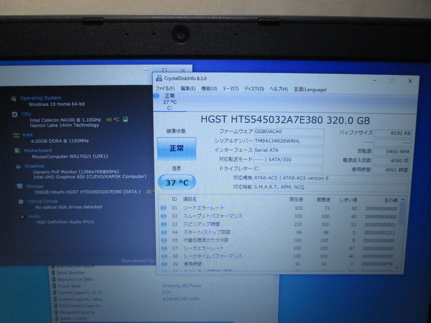Click the 正常 health status button
This screenshot has height=323, width=431.
(176, 149)
